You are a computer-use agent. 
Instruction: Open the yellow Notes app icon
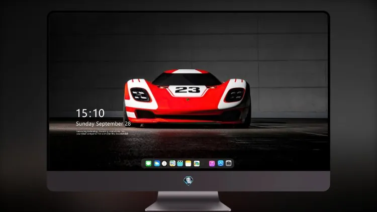click(189, 163)
